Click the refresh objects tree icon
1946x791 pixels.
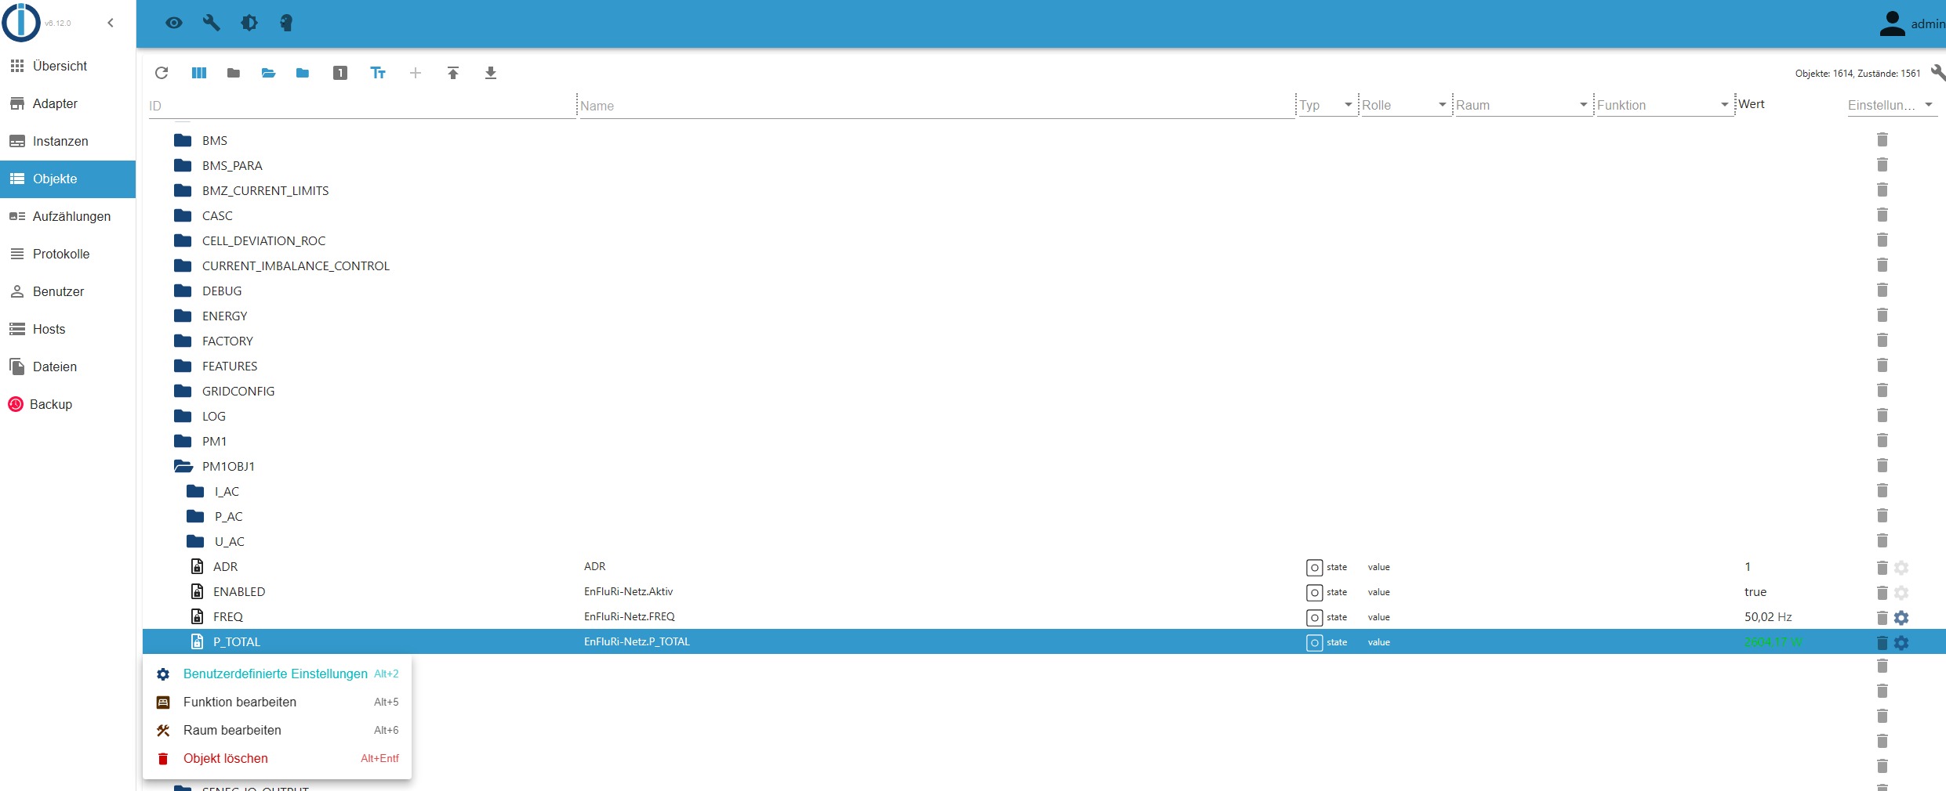[x=162, y=73]
